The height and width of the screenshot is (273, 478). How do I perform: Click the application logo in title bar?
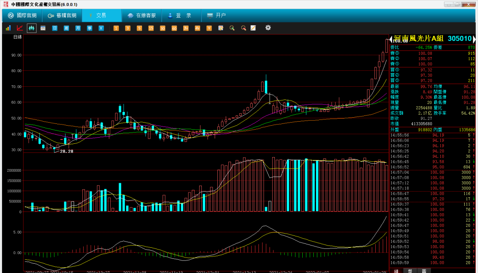pyautogui.click(x=5, y=4)
